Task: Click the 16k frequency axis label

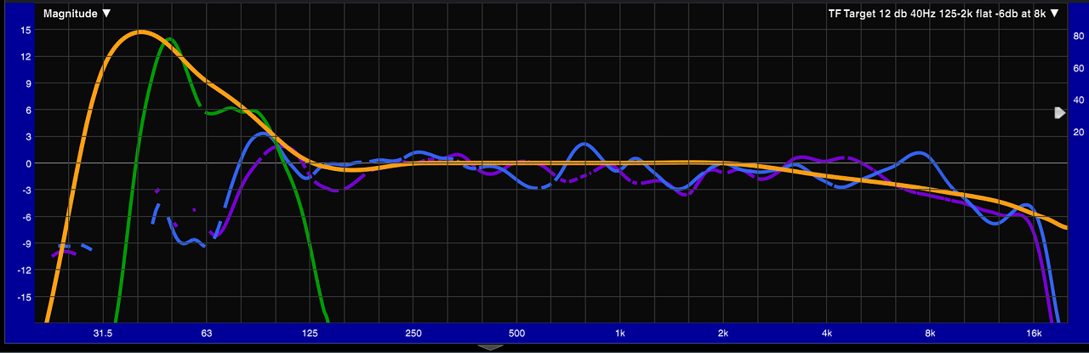Action: (1034, 333)
